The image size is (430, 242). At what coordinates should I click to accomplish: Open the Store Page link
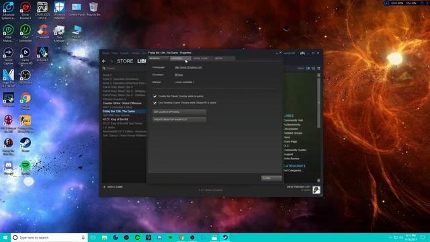point(291,142)
